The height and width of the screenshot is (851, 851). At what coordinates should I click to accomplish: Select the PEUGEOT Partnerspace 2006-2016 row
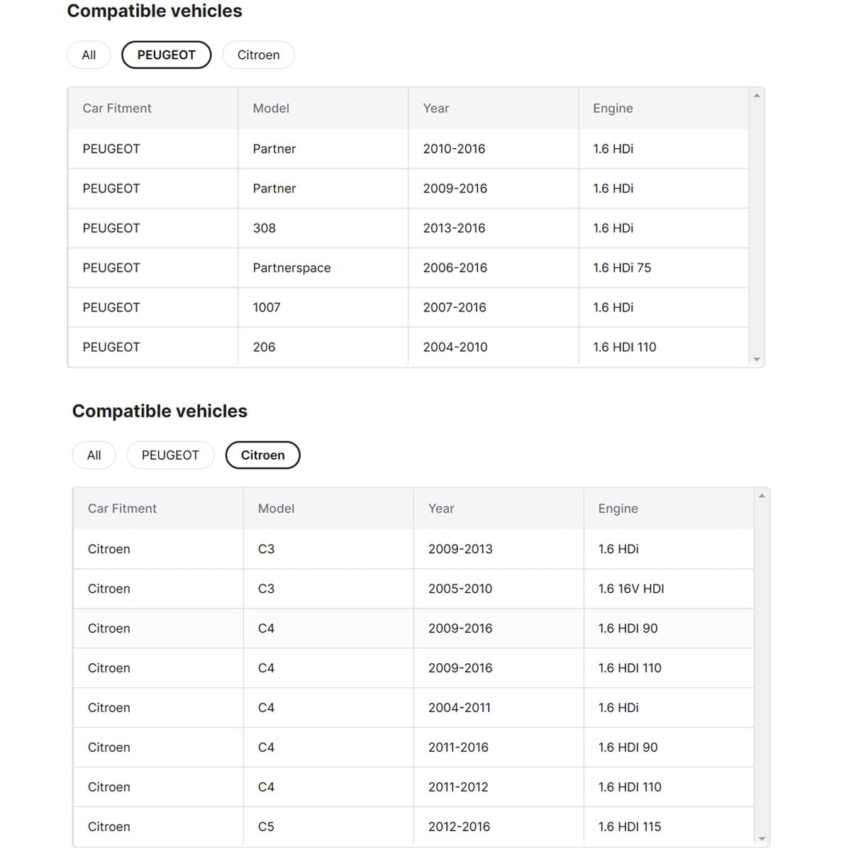click(408, 268)
